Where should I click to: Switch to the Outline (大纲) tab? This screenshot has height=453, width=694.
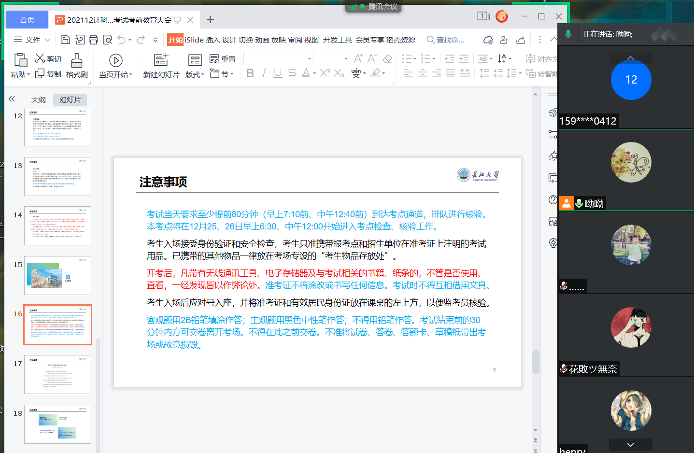[39, 99]
